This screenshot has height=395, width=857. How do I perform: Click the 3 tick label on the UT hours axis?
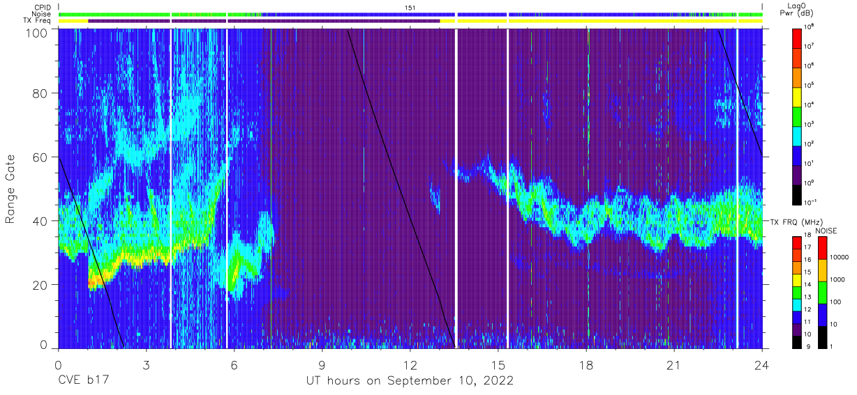146,364
